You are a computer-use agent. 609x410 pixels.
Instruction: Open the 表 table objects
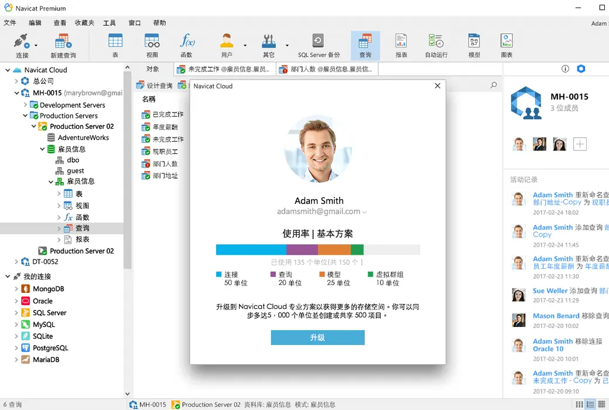pos(115,46)
